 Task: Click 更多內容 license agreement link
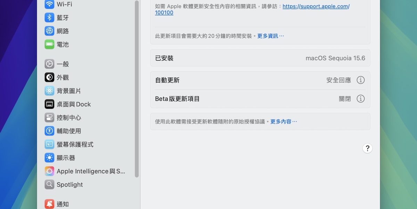(284, 122)
